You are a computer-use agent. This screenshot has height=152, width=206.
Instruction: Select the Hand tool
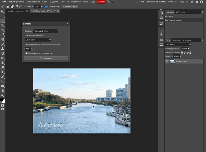[x=3, y=91]
